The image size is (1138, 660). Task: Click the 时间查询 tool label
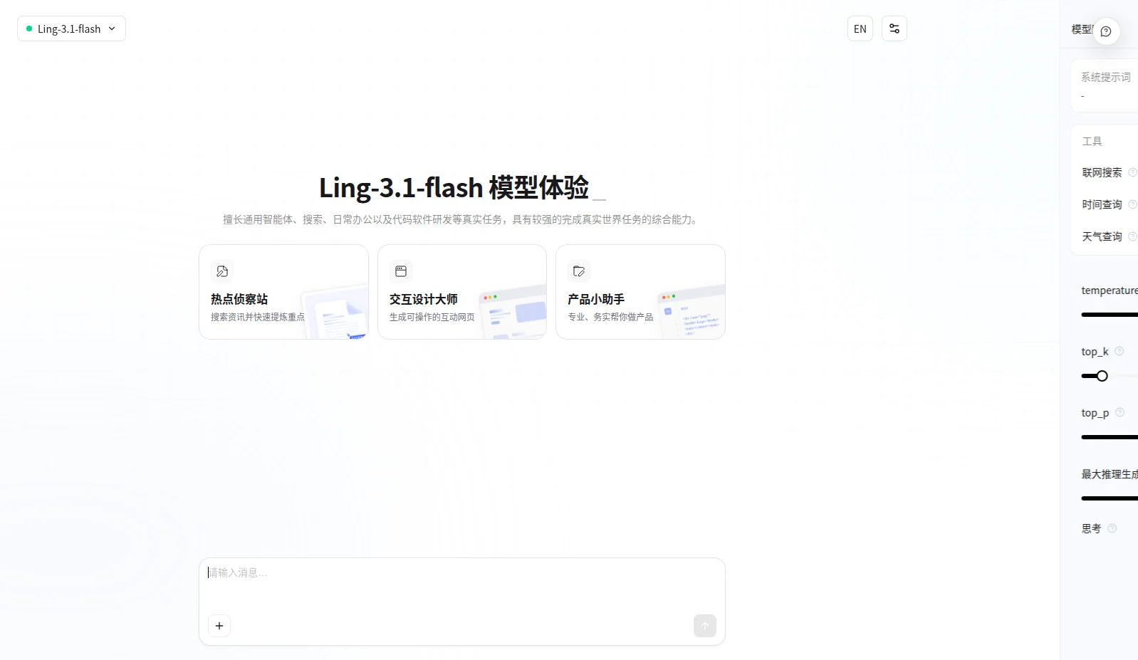click(1102, 204)
